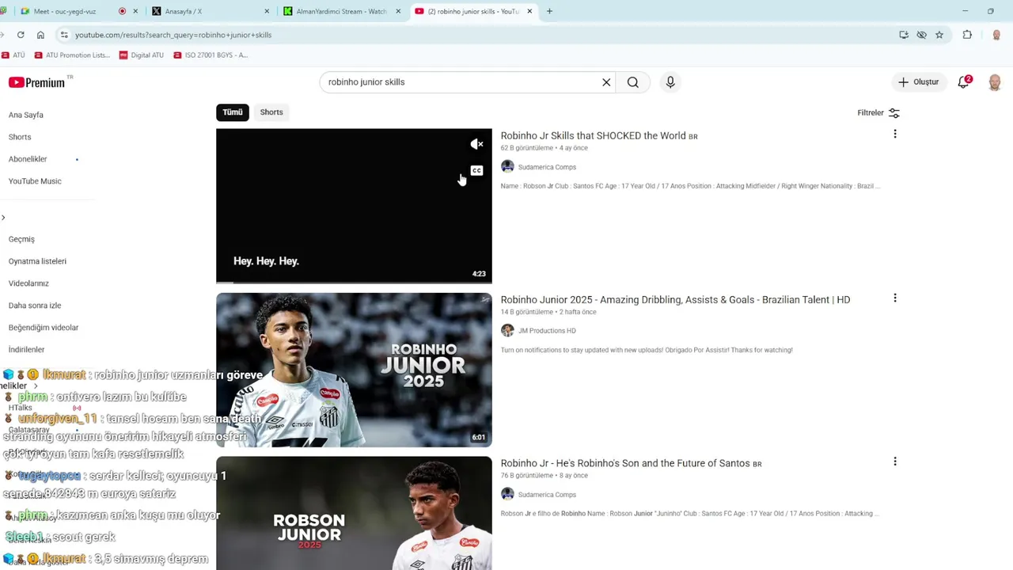Open Videolarınız in the sidebar

[x=28, y=283]
